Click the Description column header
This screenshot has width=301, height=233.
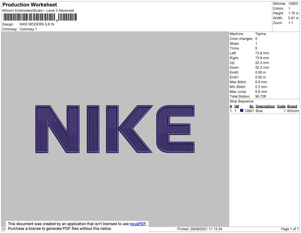(x=265, y=106)
